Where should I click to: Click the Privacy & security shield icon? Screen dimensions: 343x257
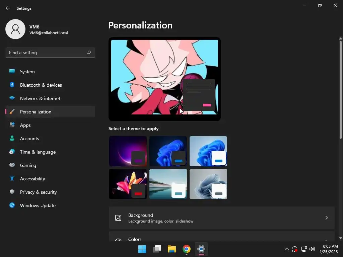tap(12, 192)
